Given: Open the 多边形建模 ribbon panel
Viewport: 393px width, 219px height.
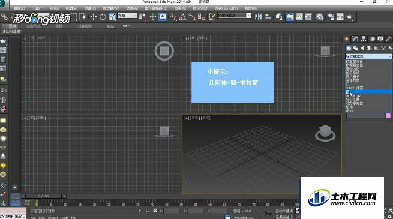Looking at the screenshot, I should (x=11, y=32).
